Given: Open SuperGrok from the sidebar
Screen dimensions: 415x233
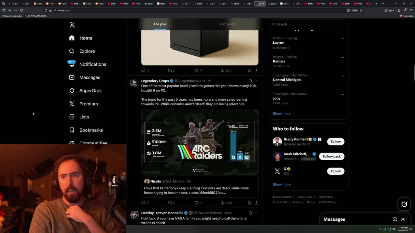Looking at the screenshot, I should point(86,91).
